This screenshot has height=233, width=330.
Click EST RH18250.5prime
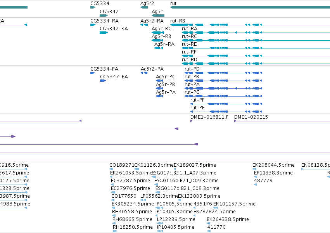[115, 231]
